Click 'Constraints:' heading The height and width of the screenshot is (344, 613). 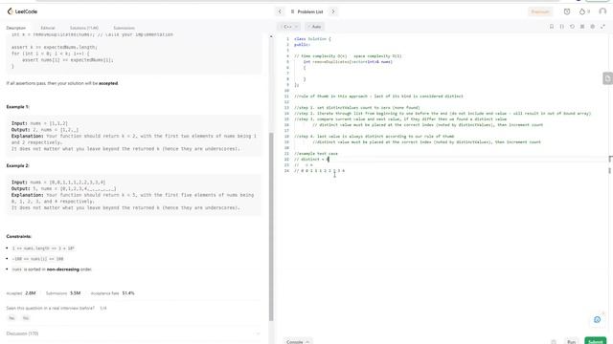pyautogui.click(x=19, y=236)
